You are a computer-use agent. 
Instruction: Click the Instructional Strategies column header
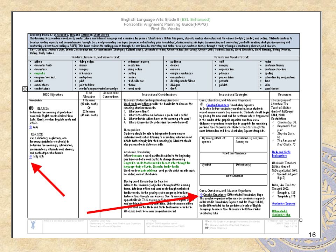pos(233,94)
